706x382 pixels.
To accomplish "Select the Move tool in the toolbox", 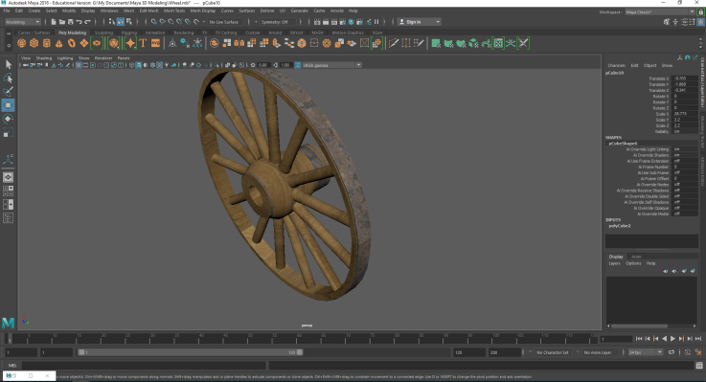I will pos(8,105).
